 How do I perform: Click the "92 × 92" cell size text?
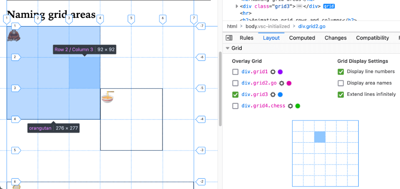(x=106, y=50)
